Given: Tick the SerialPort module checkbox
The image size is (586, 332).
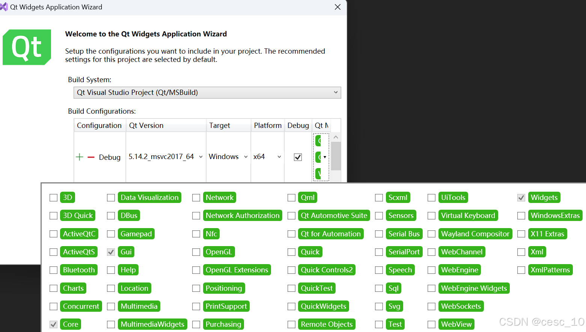Looking at the screenshot, I should coord(379,252).
